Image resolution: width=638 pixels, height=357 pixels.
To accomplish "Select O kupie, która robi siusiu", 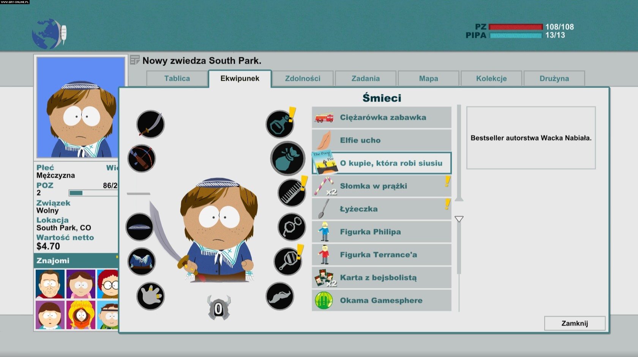I will pyautogui.click(x=382, y=163).
